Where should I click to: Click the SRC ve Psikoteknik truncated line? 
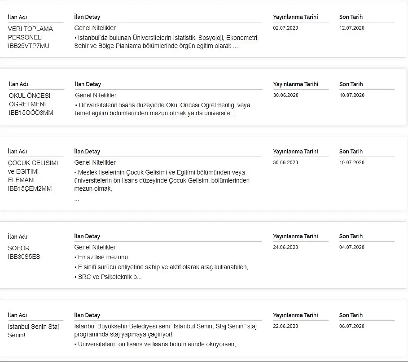click(108, 277)
